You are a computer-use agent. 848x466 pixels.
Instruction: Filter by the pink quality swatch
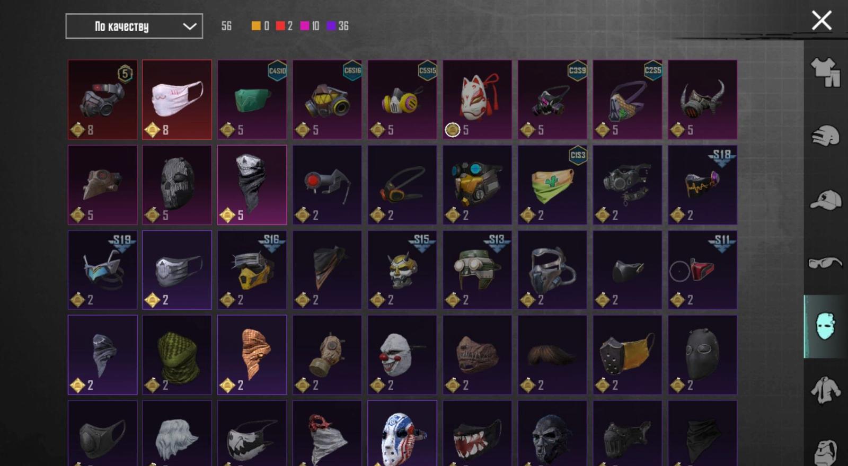305,26
